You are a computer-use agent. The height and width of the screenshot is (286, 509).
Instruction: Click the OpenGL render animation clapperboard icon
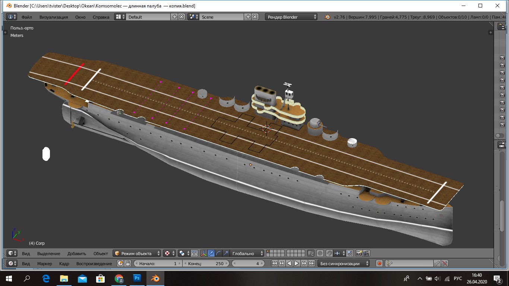coord(366,253)
